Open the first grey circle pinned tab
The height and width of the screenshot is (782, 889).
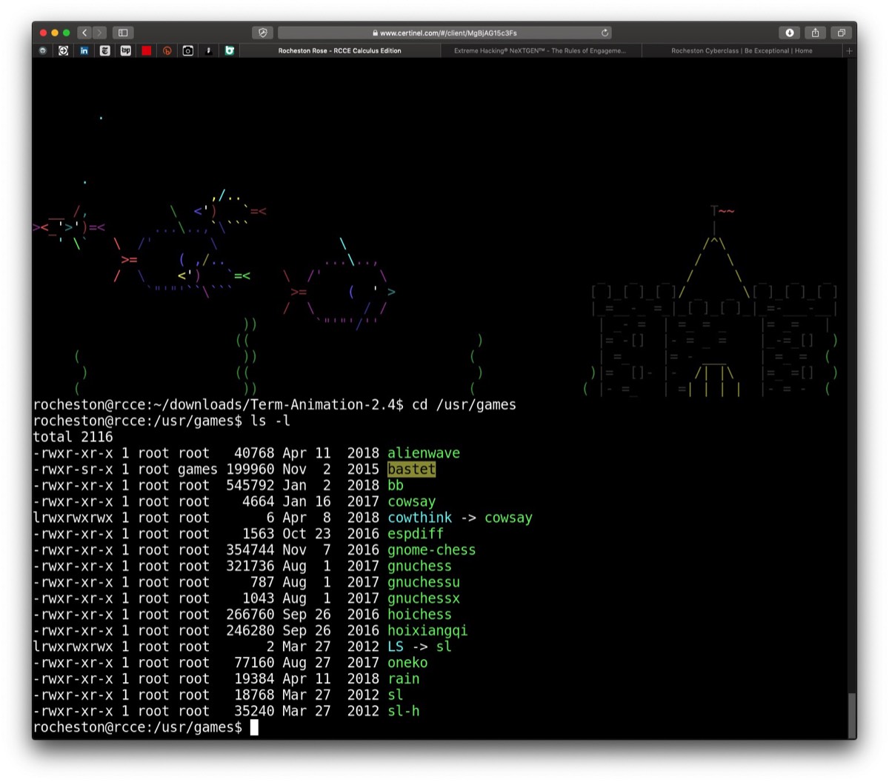click(43, 51)
